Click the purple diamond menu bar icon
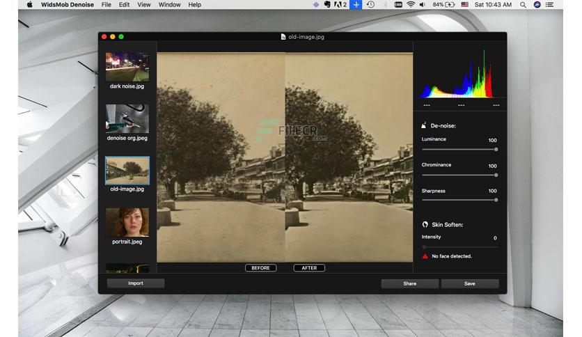This screenshot has width=582, height=337. (316, 4)
